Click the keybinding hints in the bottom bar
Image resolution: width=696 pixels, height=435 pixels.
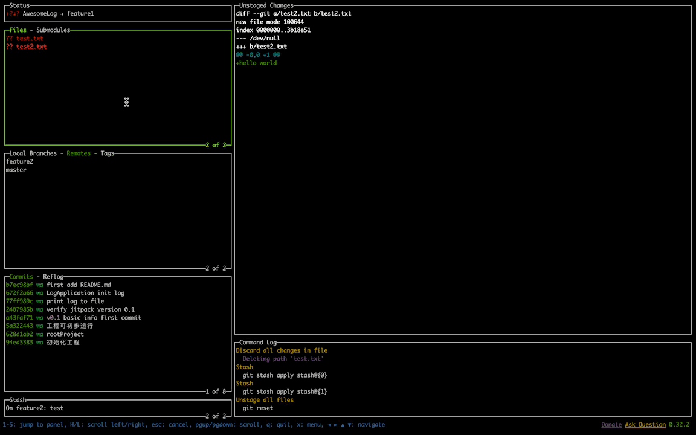tap(193, 425)
